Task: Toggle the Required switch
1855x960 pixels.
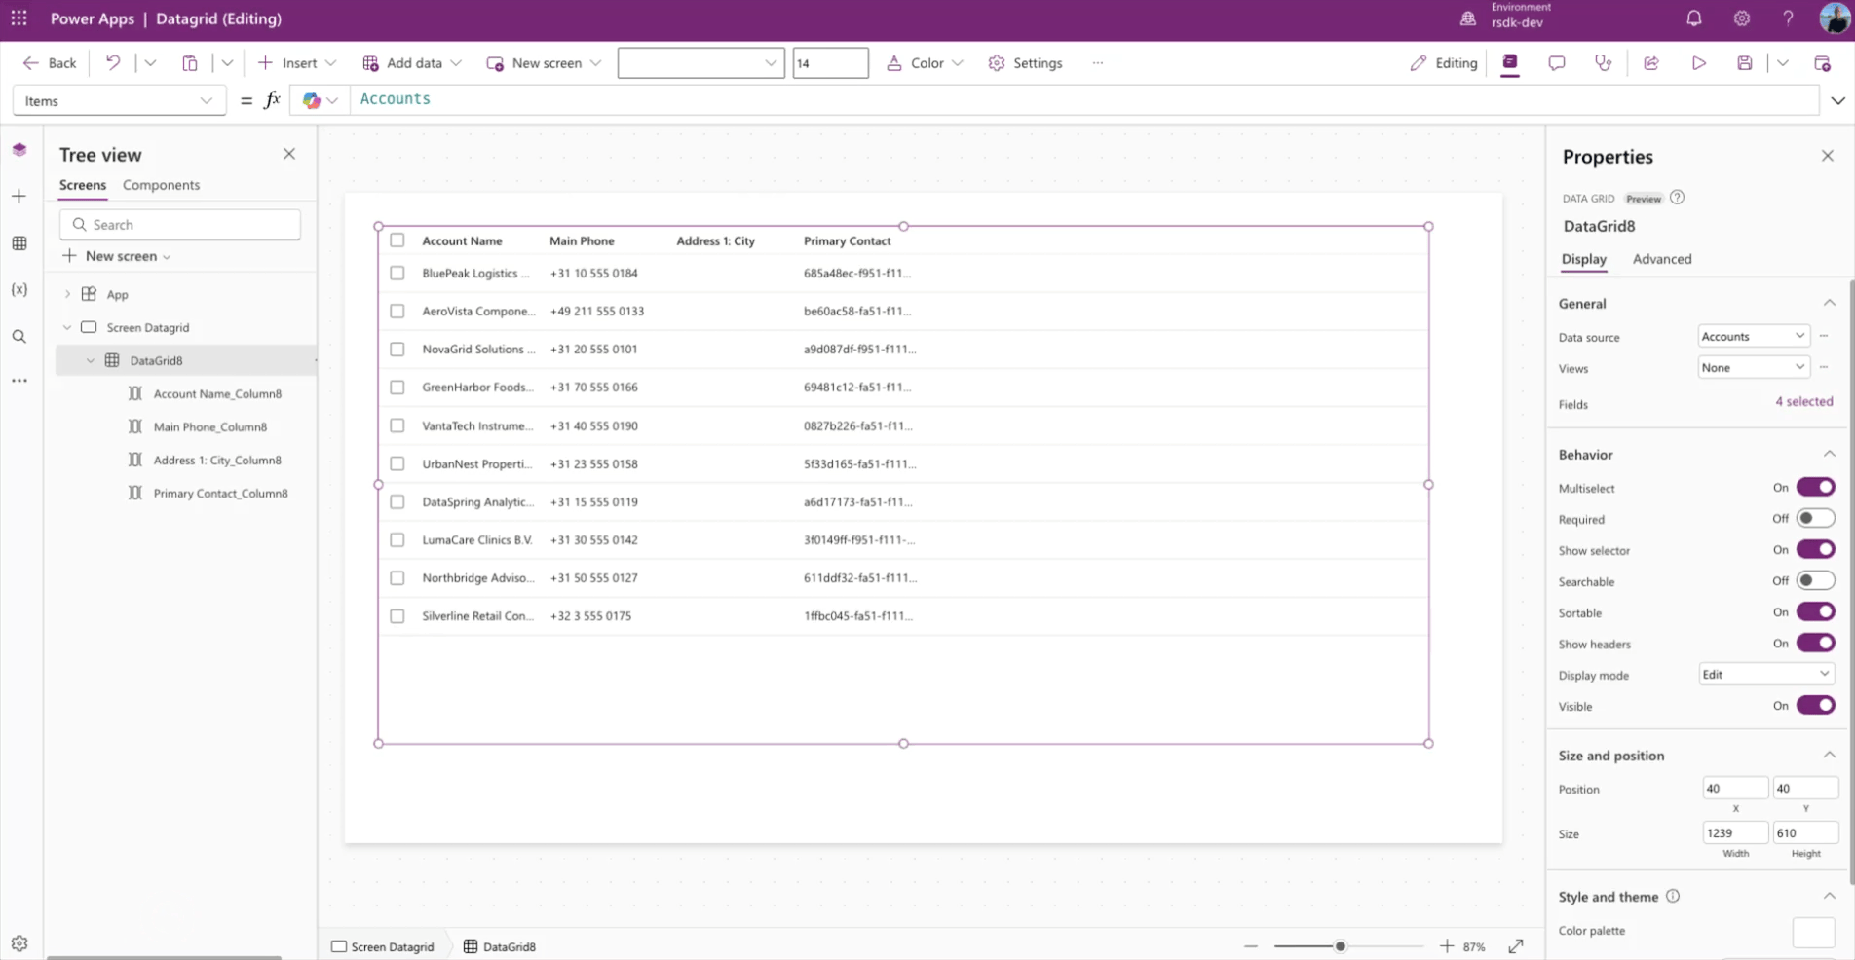Action: pos(1816,519)
